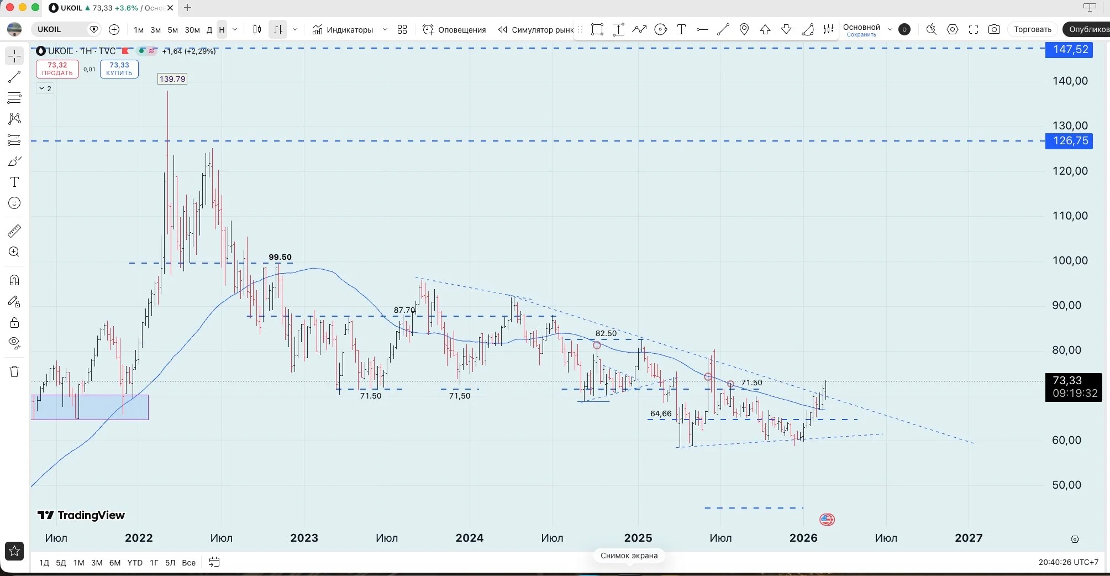Click the Торговать button
The width and height of the screenshot is (1110, 576).
pyautogui.click(x=1032, y=29)
